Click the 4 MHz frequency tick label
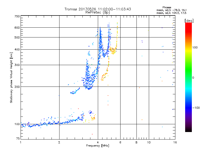This screenshot has width=206, height=155. point(98,142)
